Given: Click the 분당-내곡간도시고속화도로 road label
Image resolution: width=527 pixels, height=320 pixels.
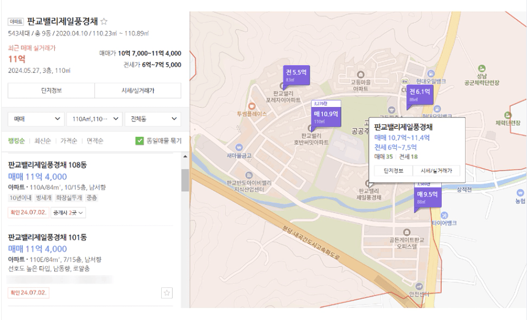Looking at the screenshot, I should coord(311,243).
